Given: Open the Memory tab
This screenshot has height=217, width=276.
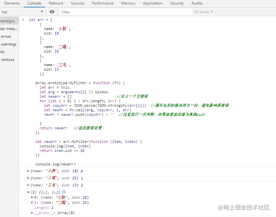Looking at the screenshot, I should click(x=128, y=3).
